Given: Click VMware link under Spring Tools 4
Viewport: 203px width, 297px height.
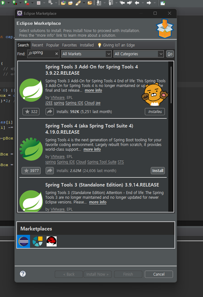Looking at the screenshot, I should (58, 157).
